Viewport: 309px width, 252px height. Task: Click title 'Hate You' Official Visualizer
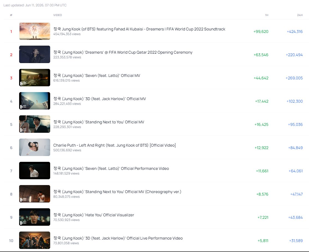(x=94, y=215)
